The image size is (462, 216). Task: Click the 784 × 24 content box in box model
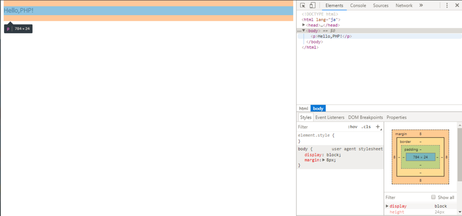(420, 157)
